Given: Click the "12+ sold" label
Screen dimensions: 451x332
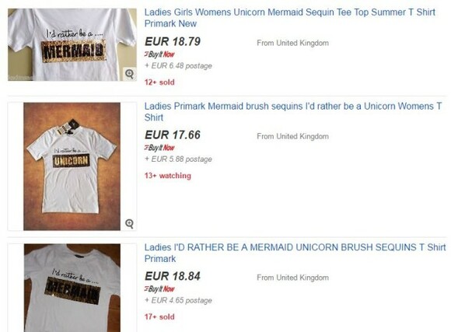Looking at the screenshot, I should pyautogui.click(x=159, y=82).
